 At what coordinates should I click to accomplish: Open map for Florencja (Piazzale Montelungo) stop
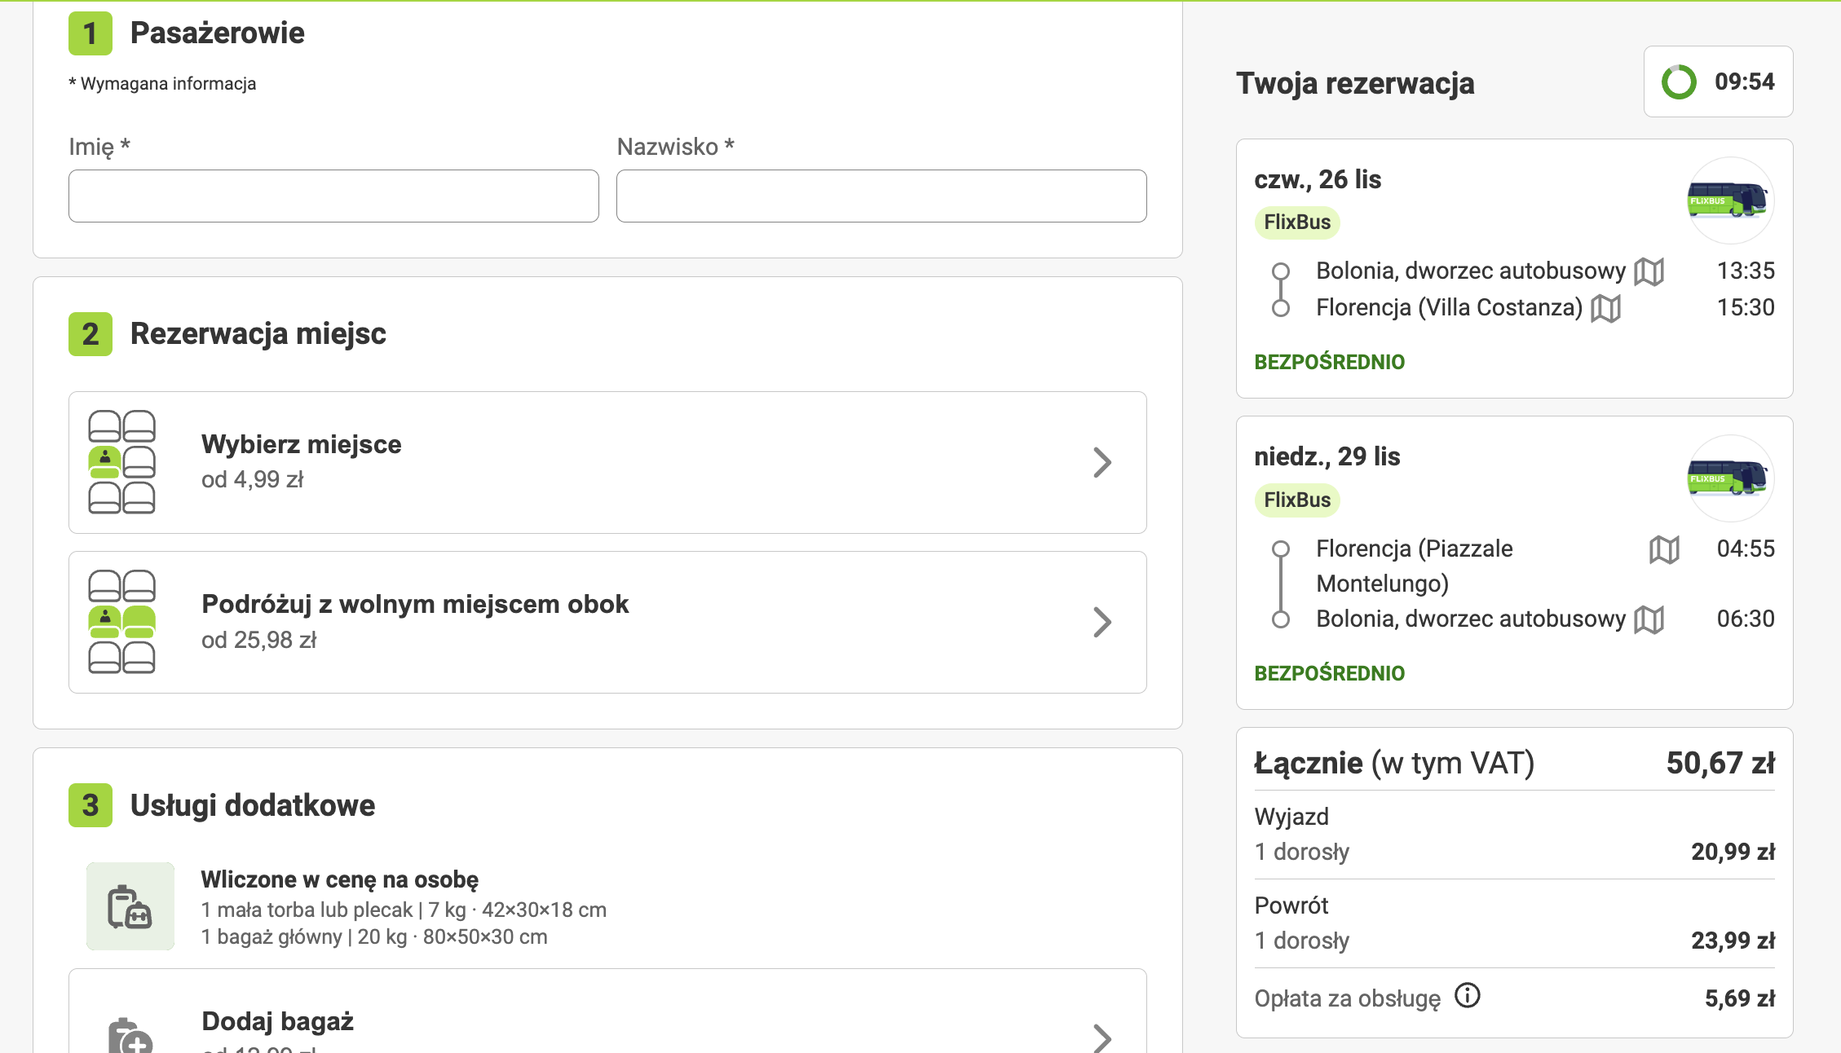coord(1664,549)
